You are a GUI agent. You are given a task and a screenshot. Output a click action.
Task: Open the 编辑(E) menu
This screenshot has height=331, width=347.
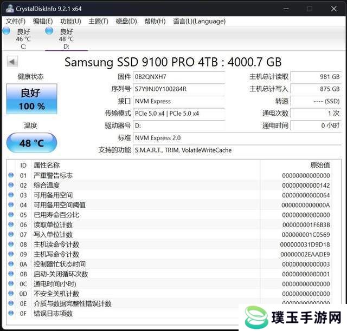pyautogui.click(x=43, y=22)
